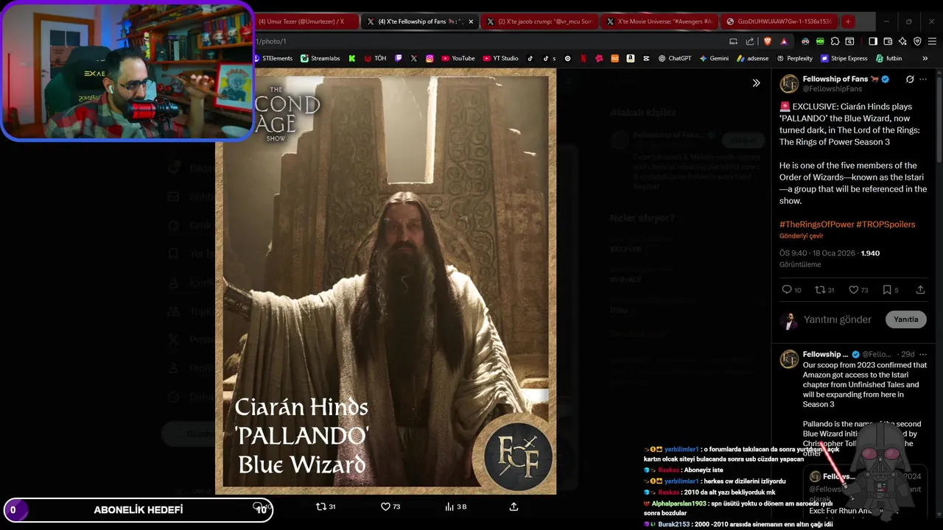Open Grok icon on the tweet
Image resolution: width=943 pixels, height=530 pixels.
910,79
